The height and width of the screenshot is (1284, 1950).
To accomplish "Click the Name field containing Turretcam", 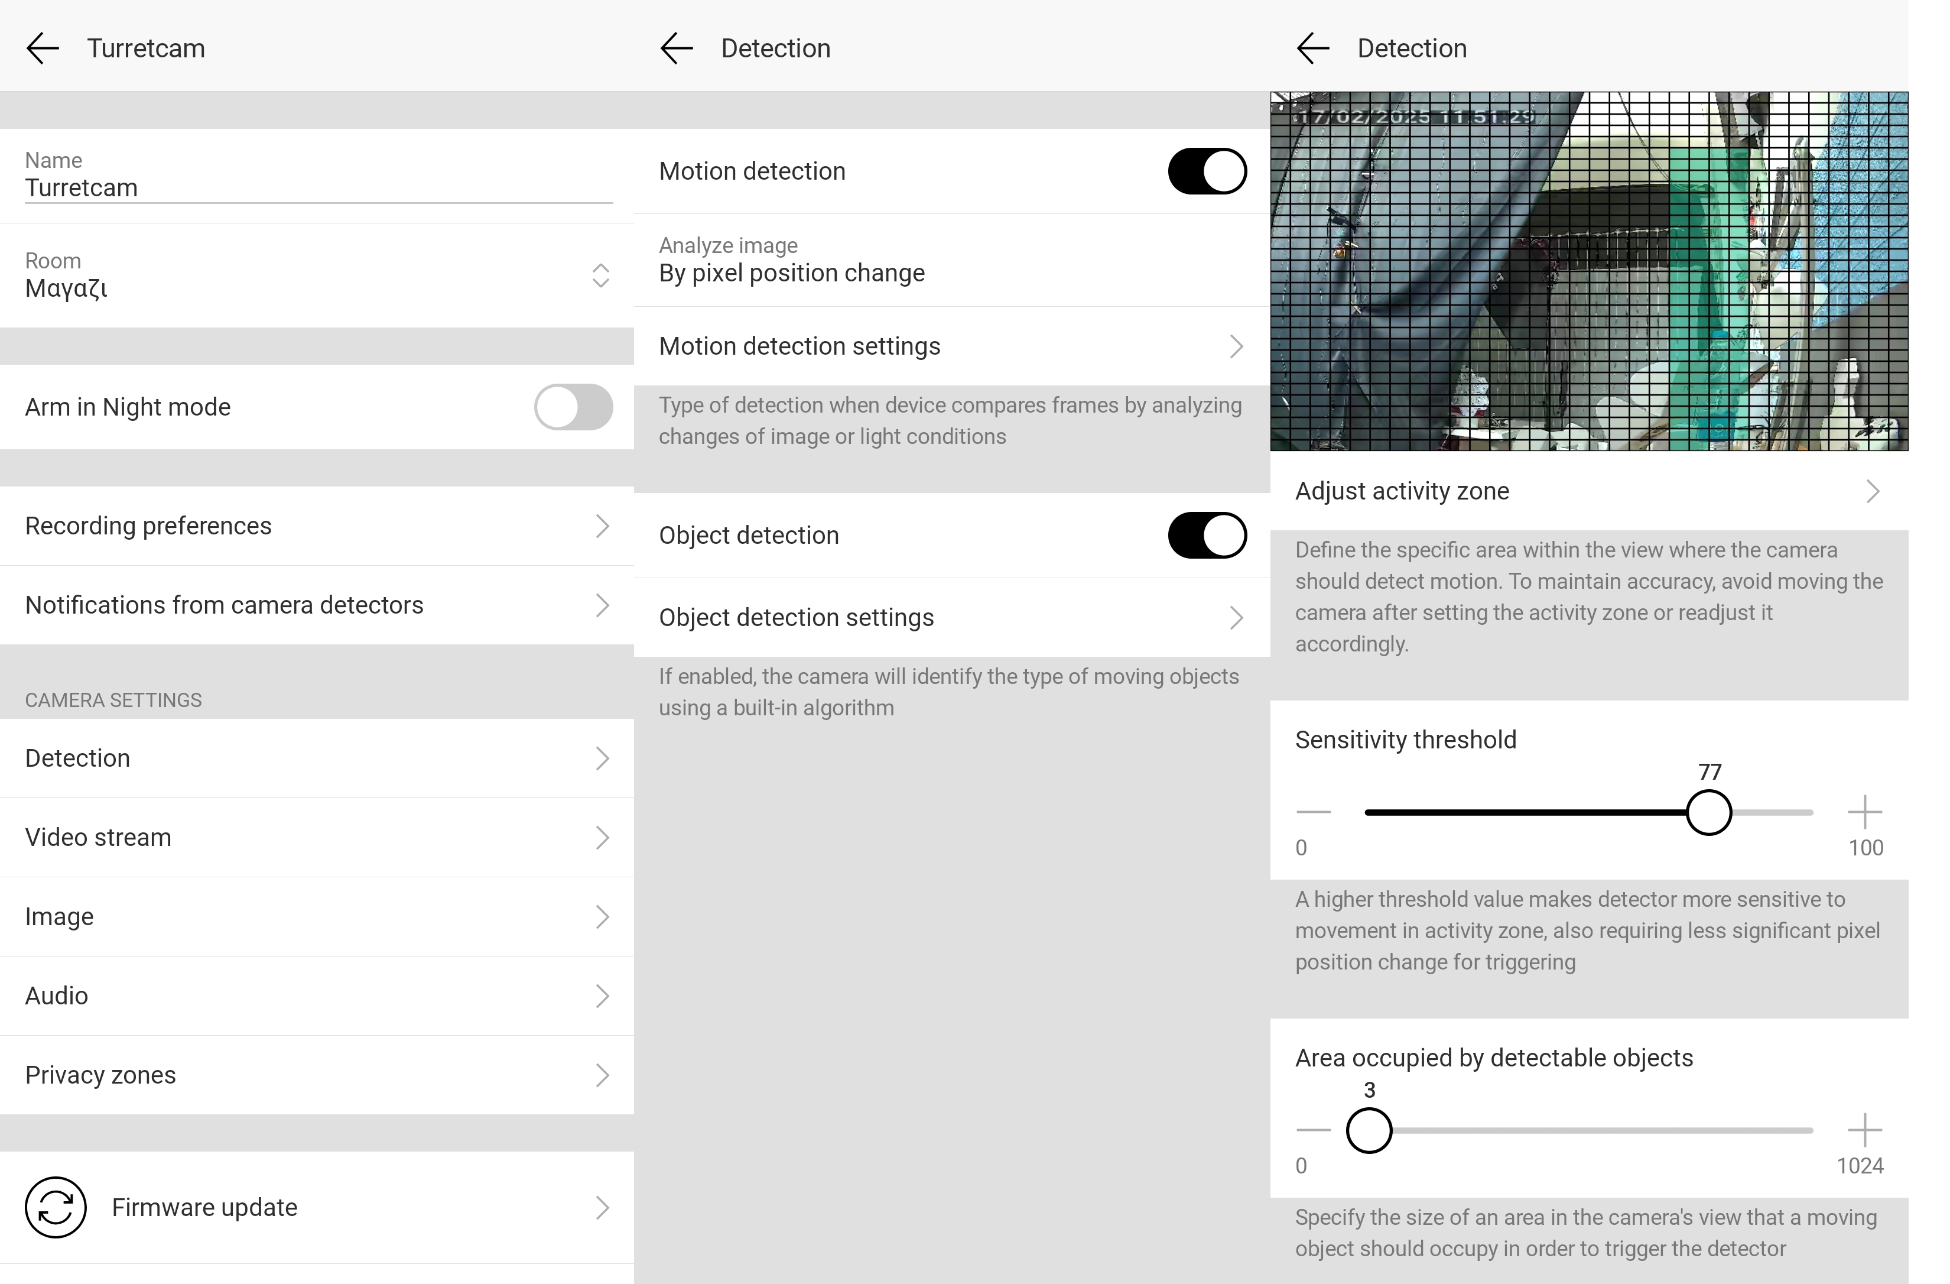I will tap(318, 188).
